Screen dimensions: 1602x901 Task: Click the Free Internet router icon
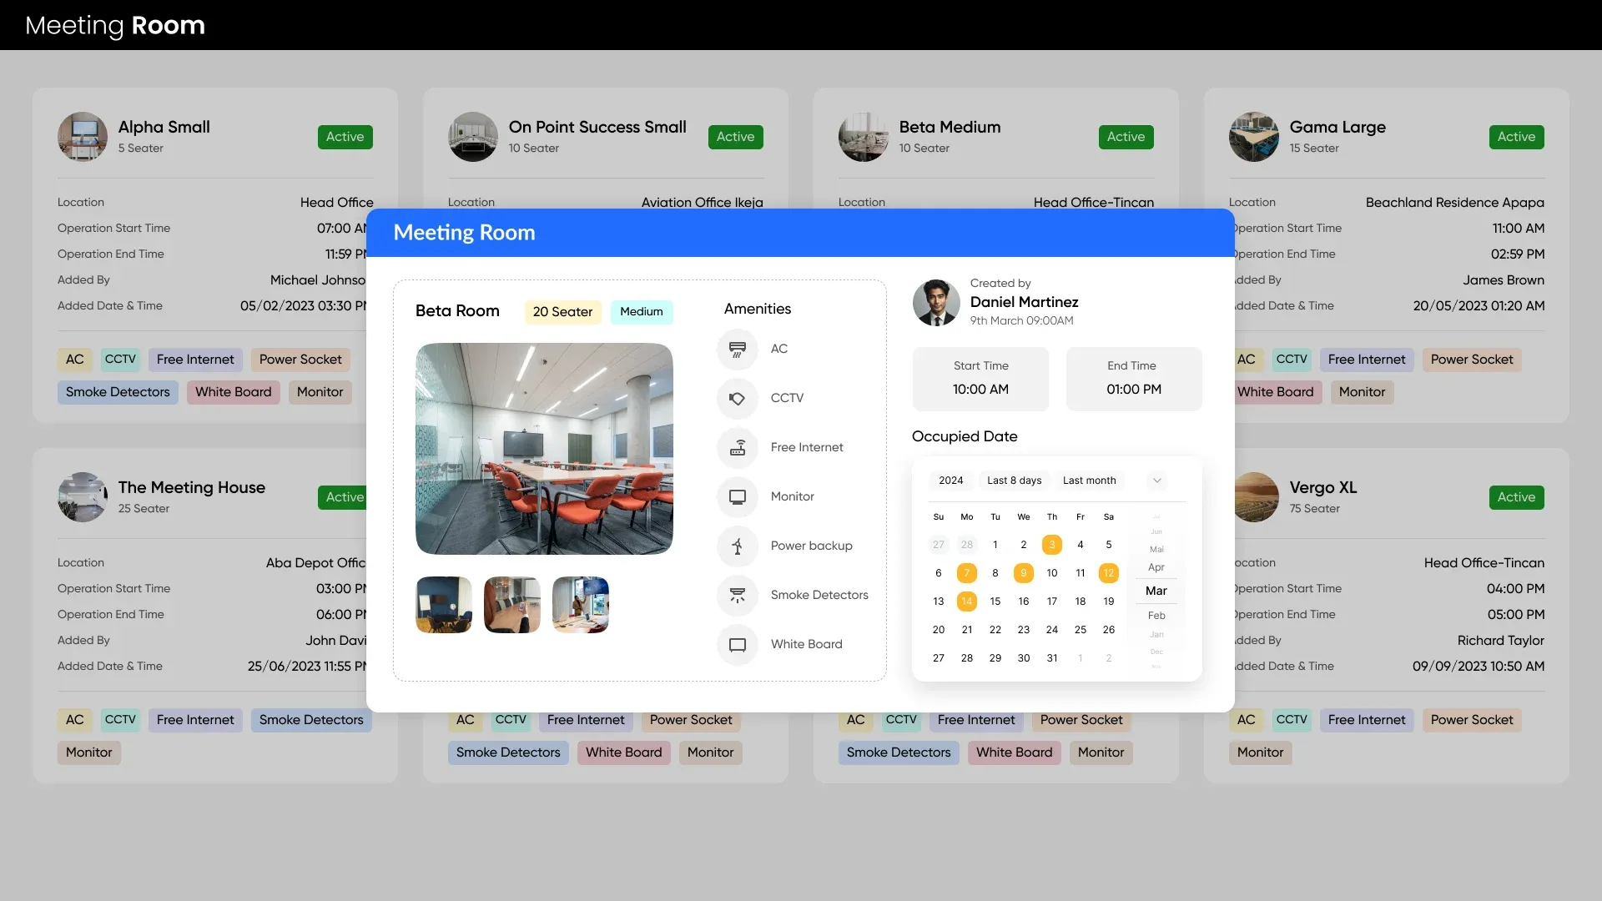[738, 447]
